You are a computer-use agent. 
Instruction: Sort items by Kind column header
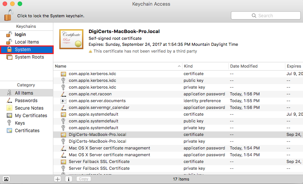tap(205, 66)
